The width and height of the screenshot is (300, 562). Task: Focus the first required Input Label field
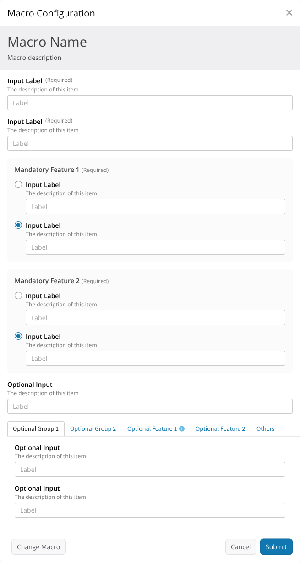[150, 103]
